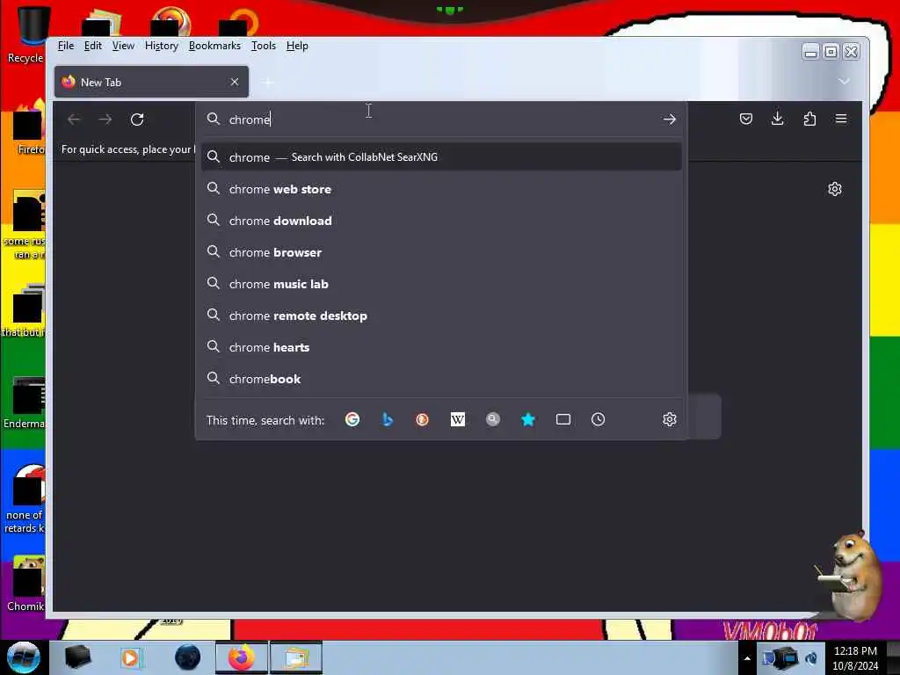Open the History menu
The width and height of the screenshot is (900, 675).
coord(162,46)
